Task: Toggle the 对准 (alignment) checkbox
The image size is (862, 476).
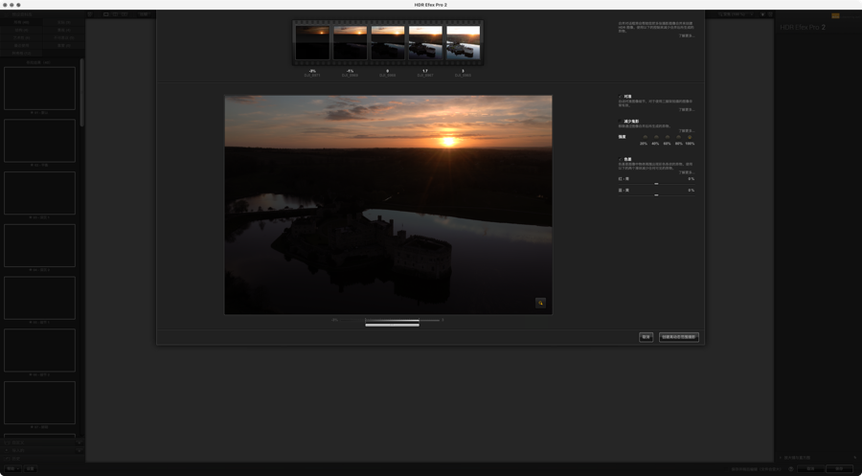Action: [621, 96]
